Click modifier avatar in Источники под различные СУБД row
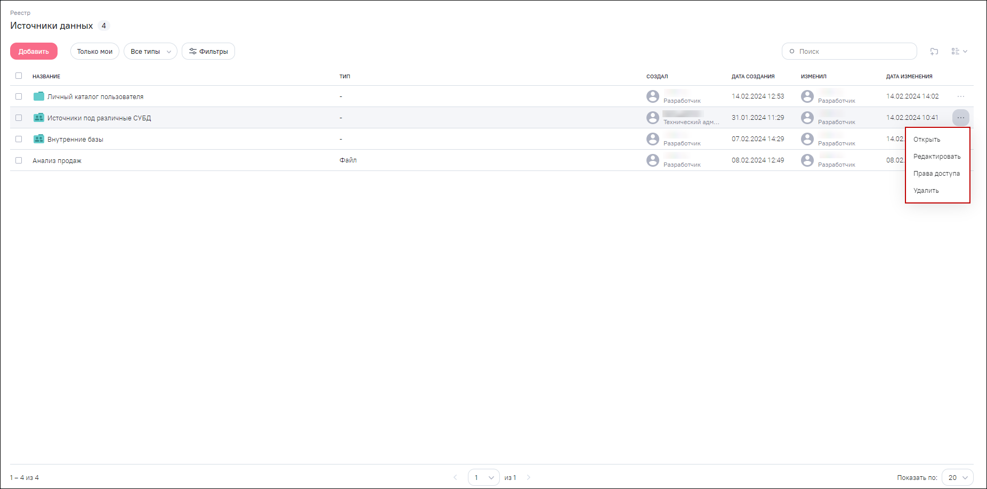Viewport: 987px width, 489px height. click(807, 118)
